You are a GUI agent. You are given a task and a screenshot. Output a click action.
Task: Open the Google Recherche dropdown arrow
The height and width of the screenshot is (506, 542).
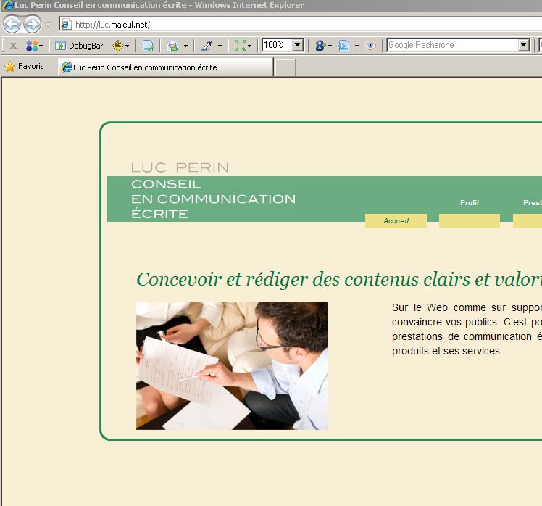tap(524, 45)
